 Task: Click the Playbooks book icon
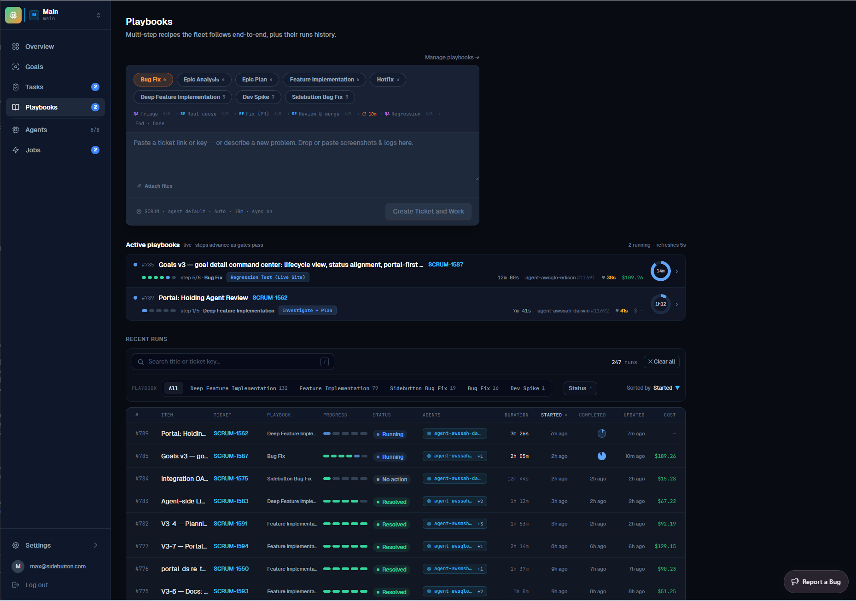[x=16, y=107]
